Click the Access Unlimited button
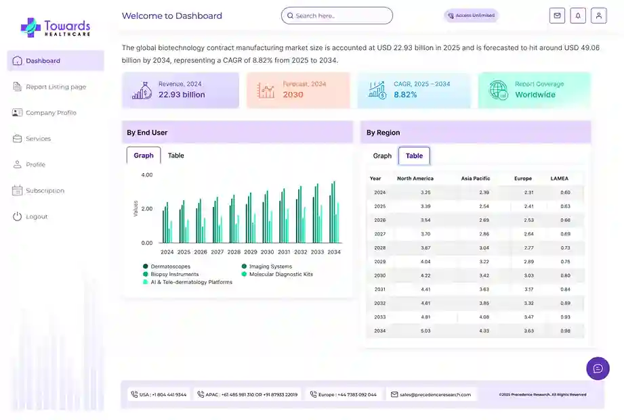Screen dimensions: 624x420 pos(471,15)
